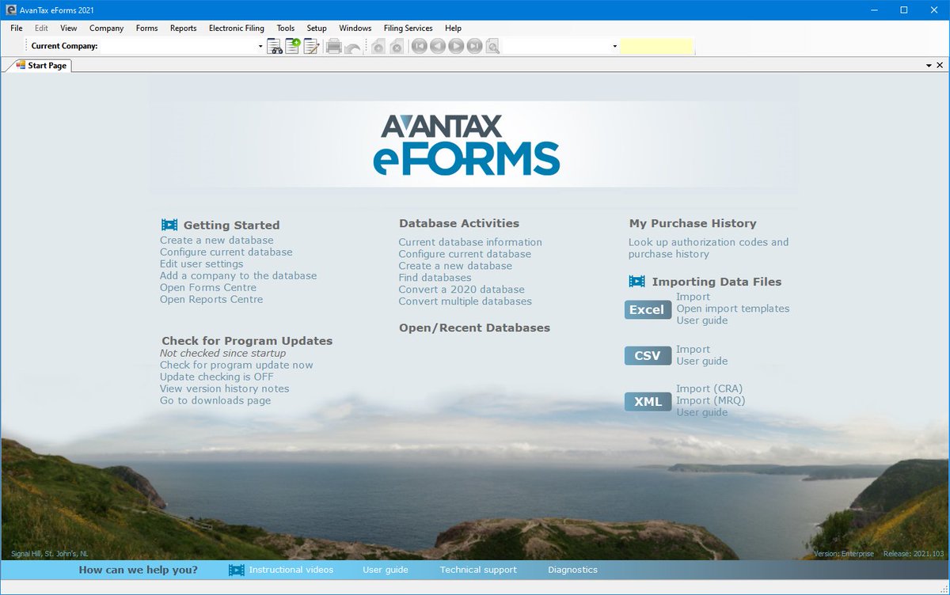Click User guide in bottom help bar
Viewport: 950px width, 595px height.
pos(386,570)
